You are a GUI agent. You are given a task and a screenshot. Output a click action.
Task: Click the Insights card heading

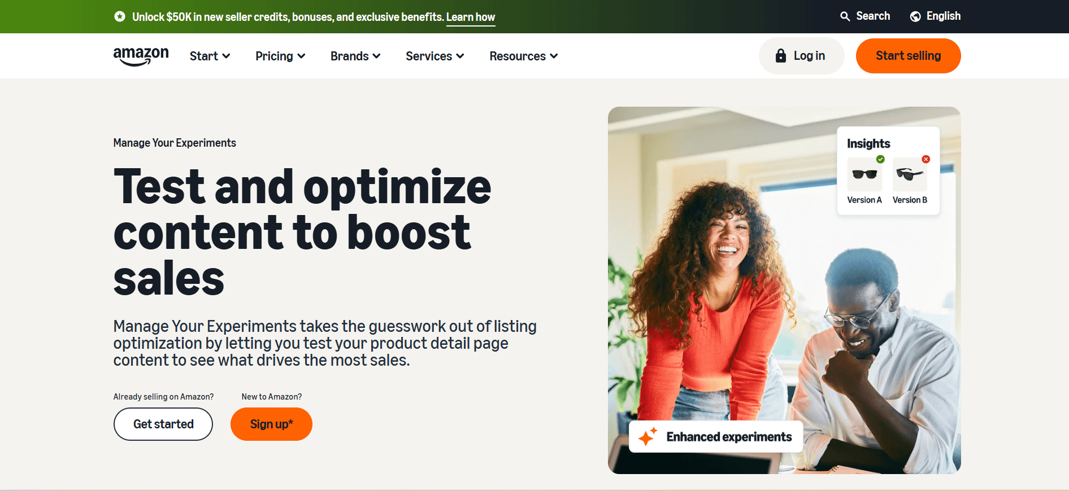(868, 143)
